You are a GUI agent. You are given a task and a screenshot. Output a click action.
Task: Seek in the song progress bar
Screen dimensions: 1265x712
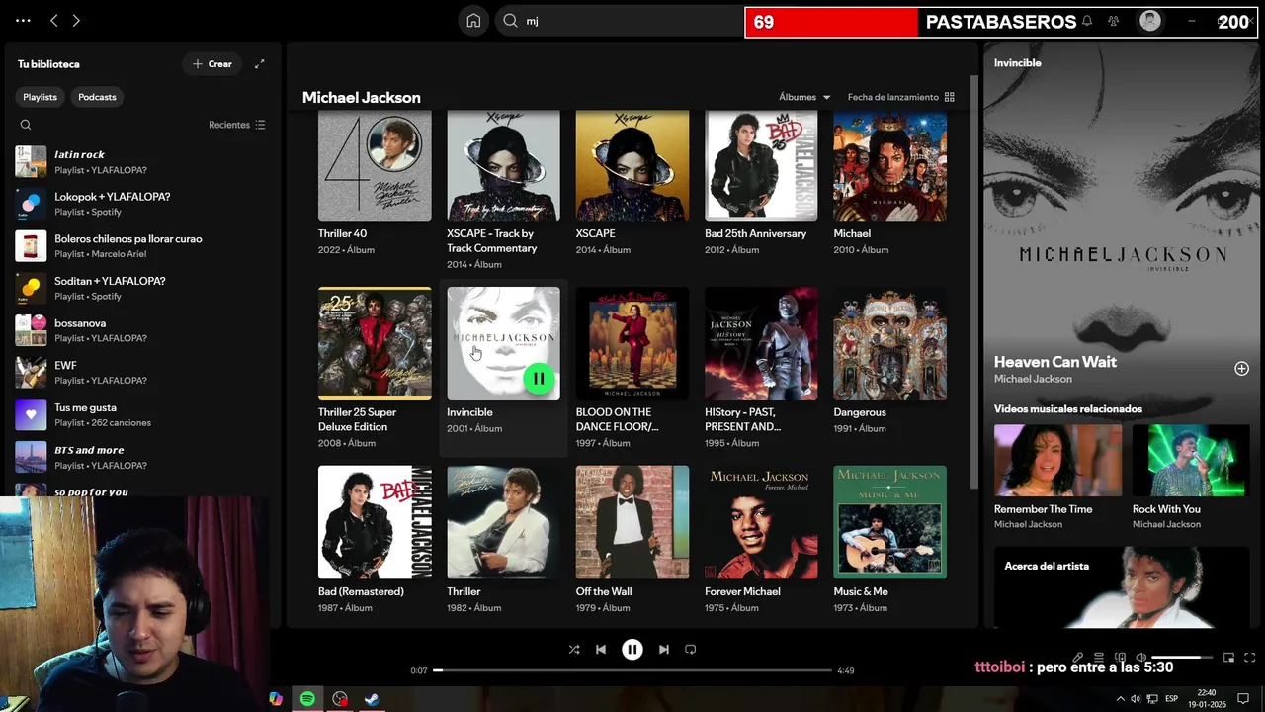[632, 670]
